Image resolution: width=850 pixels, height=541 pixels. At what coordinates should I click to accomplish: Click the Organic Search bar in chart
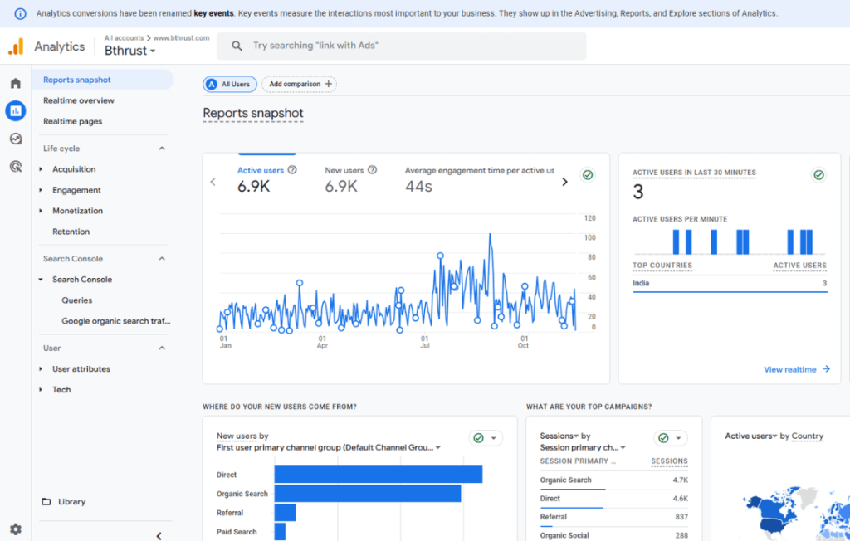click(368, 494)
